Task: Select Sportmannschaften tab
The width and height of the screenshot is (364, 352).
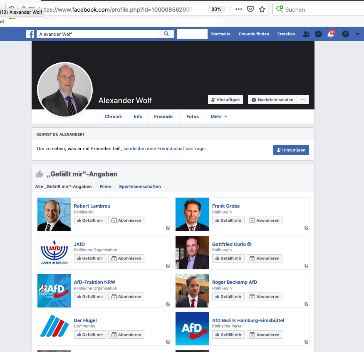Action: 140,186
